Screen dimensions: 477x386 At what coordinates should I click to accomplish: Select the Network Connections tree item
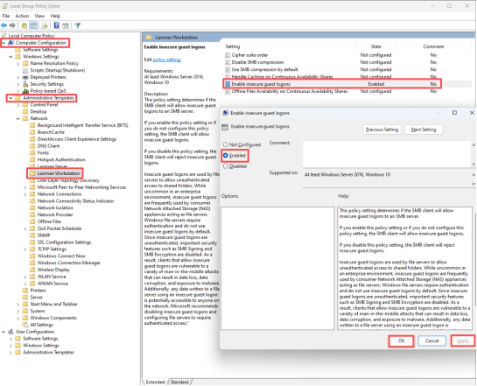(x=60, y=194)
